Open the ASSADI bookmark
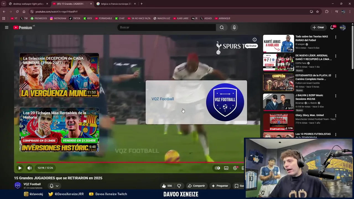This screenshot has height=199, width=354. tap(206, 19)
